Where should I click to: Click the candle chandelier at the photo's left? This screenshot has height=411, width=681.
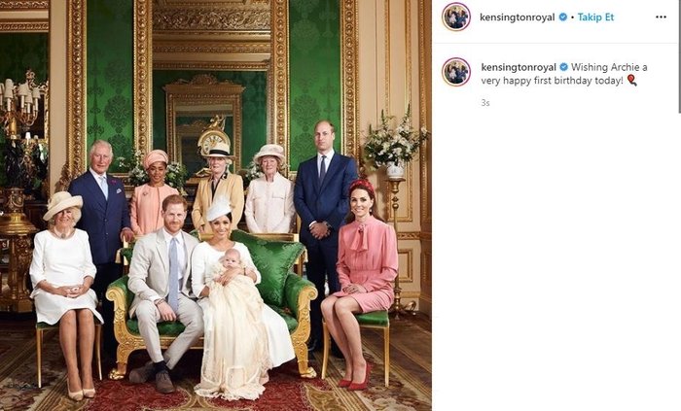coord(21,104)
